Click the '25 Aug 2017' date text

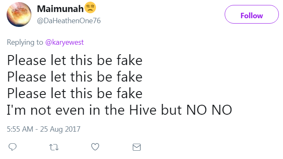60,129
